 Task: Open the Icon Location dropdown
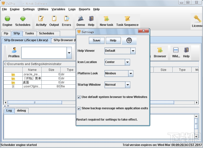click(x=128, y=62)
